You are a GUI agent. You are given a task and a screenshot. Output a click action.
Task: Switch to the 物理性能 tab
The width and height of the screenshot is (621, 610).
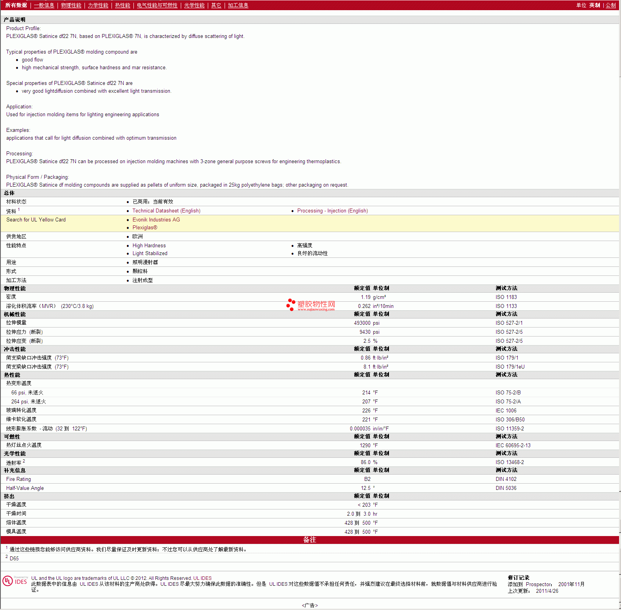[71, 5]
